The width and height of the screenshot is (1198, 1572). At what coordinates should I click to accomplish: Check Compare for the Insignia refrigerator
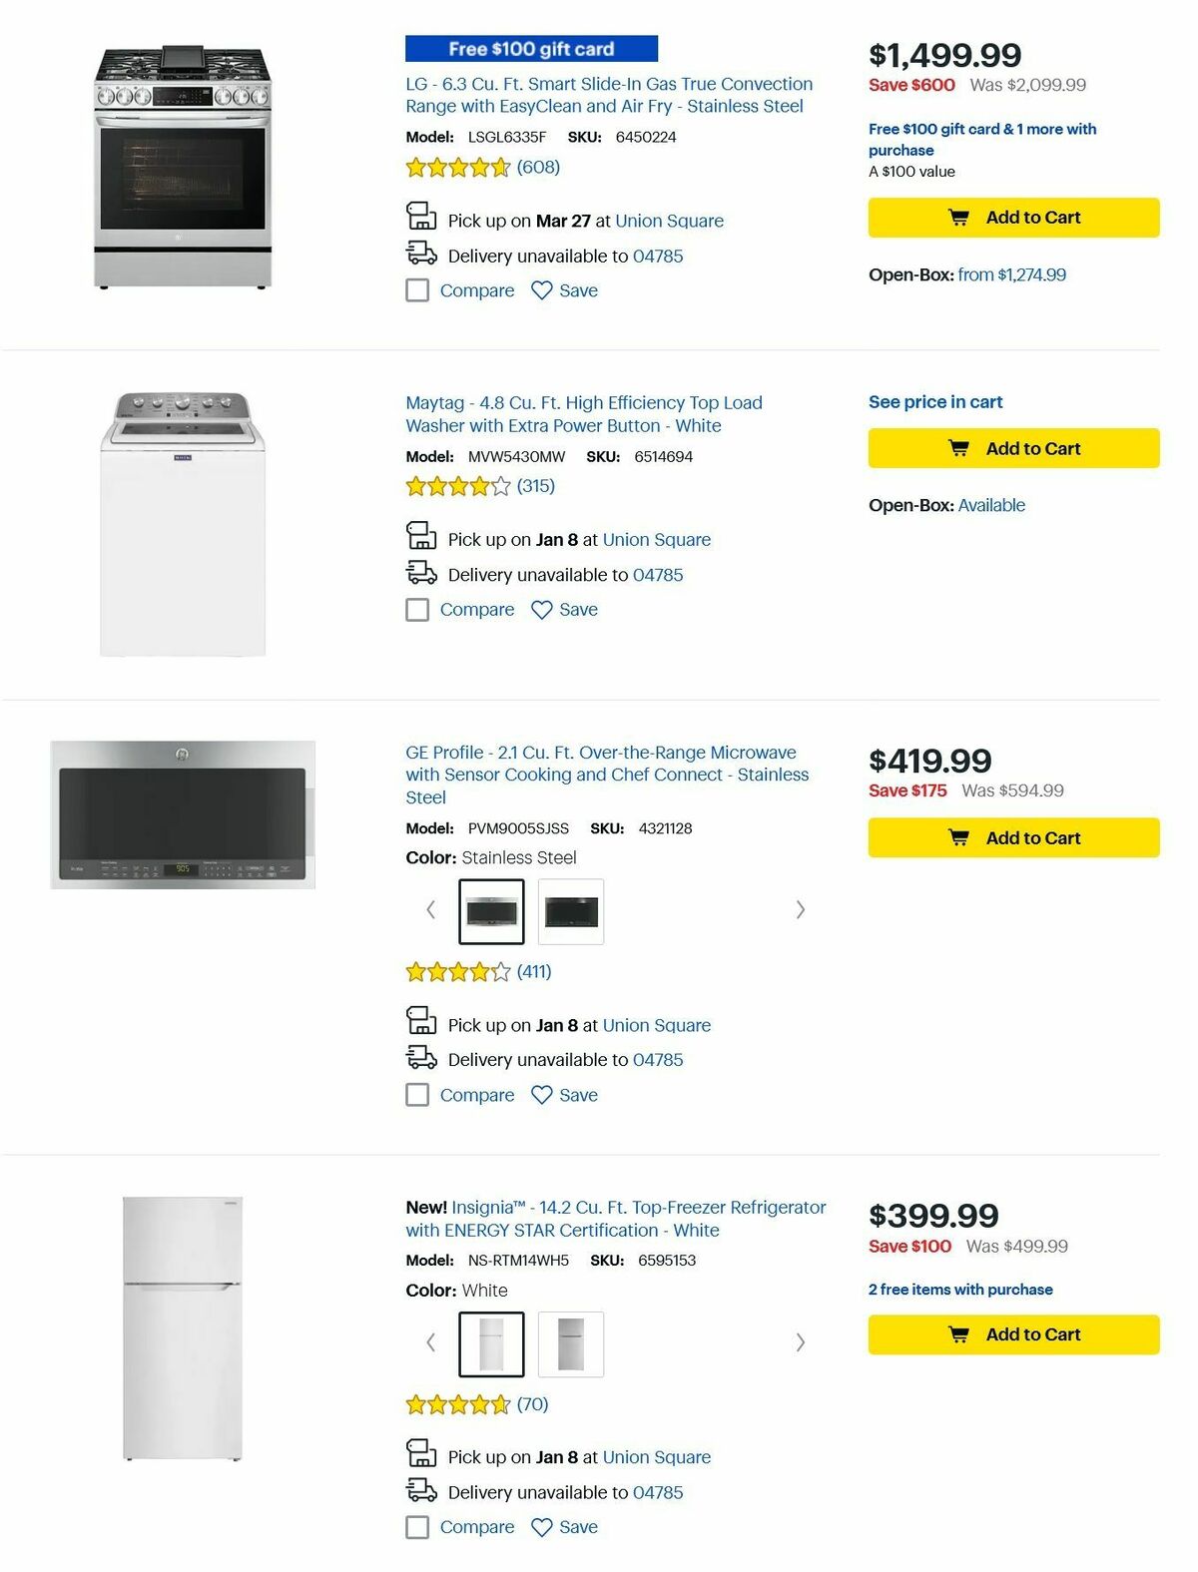click(417, 1527)
